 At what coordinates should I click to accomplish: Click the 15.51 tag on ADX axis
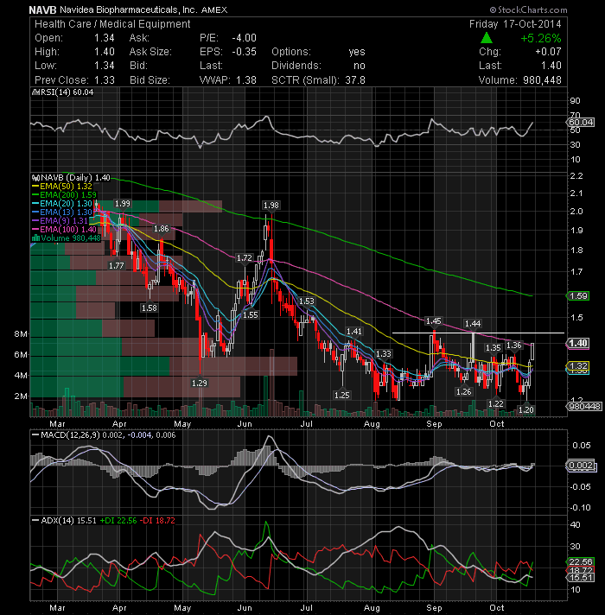581,578
